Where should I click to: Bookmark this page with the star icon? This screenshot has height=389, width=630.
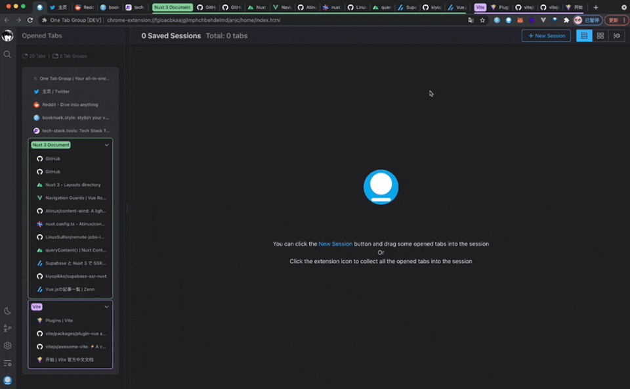[482, 20]
